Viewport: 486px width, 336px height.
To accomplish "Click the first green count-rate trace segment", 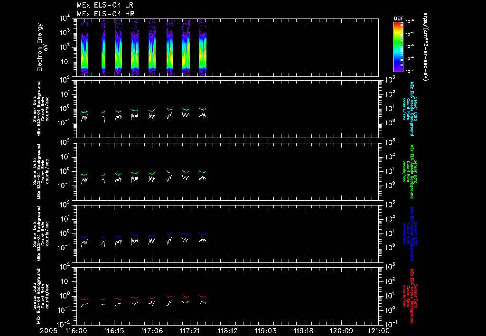I will click(x=84, y=175).
